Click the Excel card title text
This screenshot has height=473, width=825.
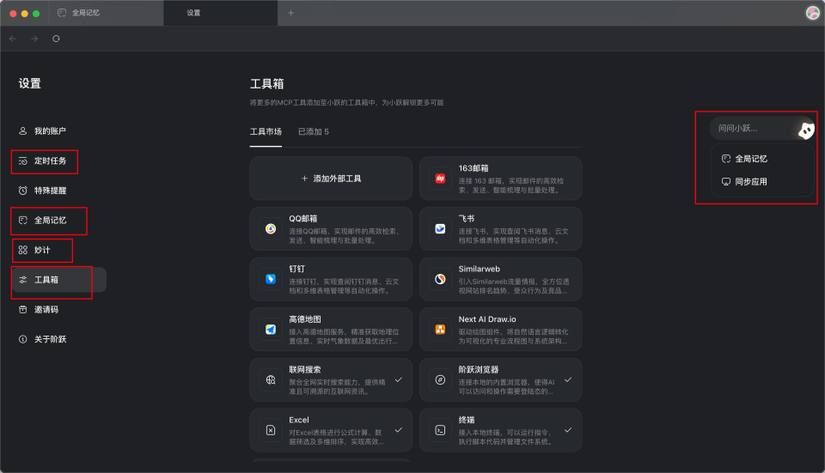[299, 420]
